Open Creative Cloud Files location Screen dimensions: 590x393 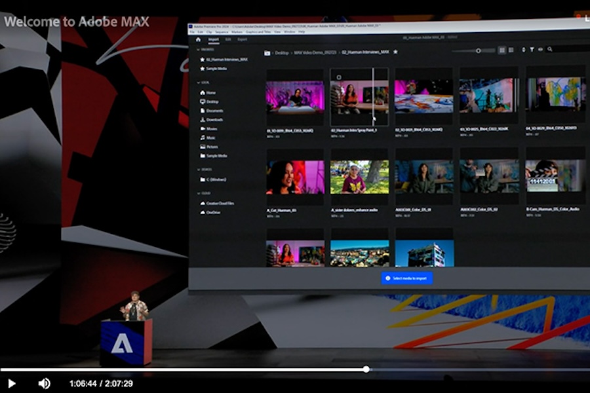point(217,204)
